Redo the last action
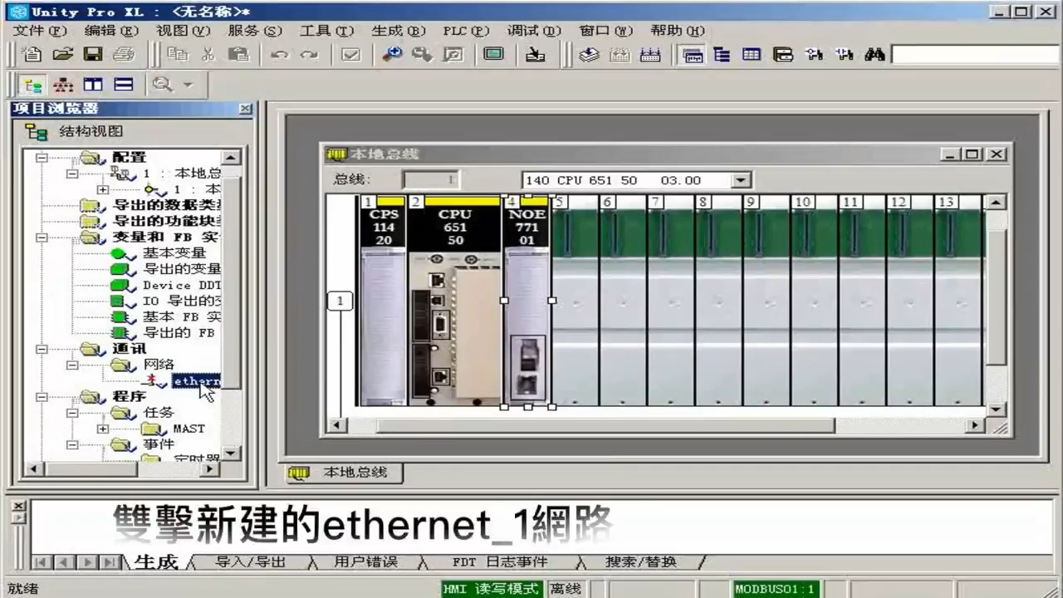1063x598 pixels. [308, 53]
